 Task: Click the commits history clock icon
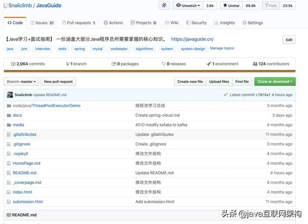coord(13,64)
